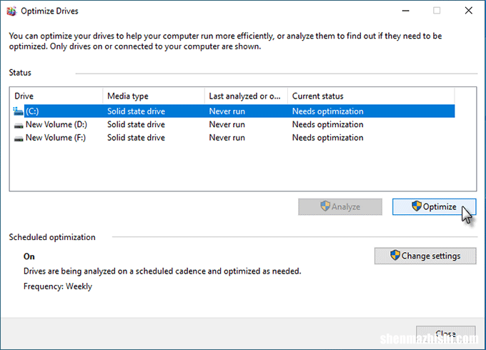Sort by the Media type column header
Screen dimensions: 486x350
[x=154, y=96]
